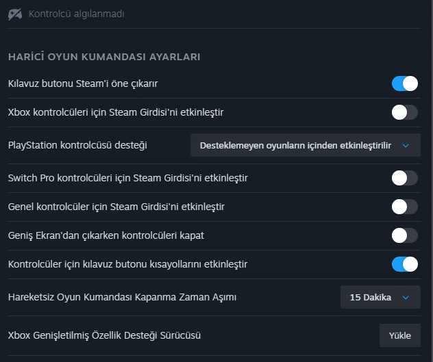Toggle Steam Input for generic (Genel) controllers
The height and width of the screenshot is (362, 433).
(x=404, y=207)
